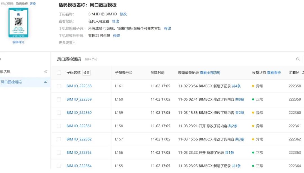Click 更换 to change the style template

tap(33, 4)
